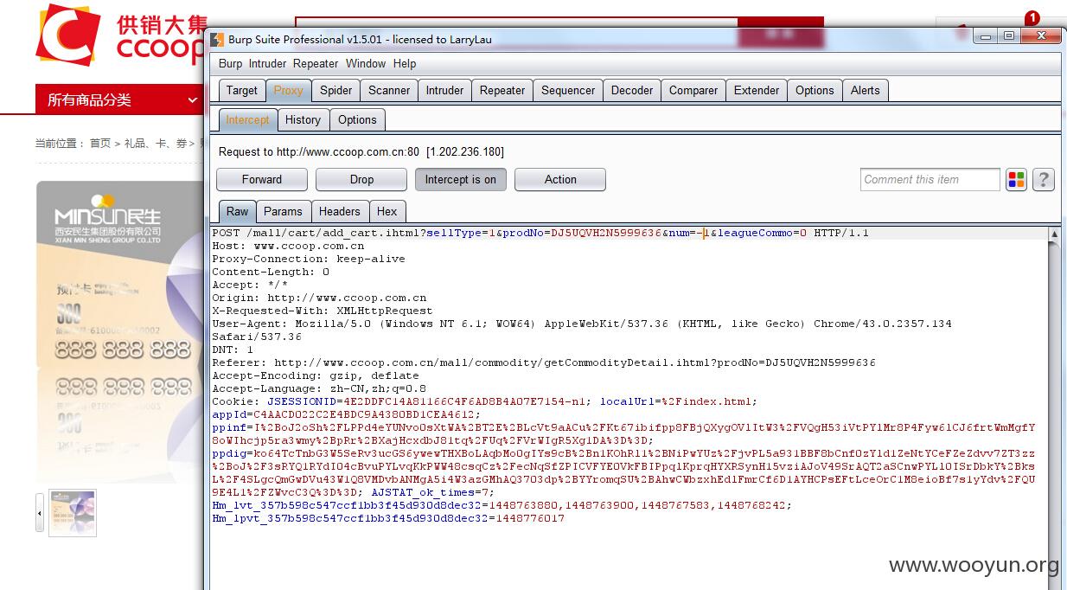Open the Window menu
This screenshot has height=590, width=1067.
click(366, 63)
